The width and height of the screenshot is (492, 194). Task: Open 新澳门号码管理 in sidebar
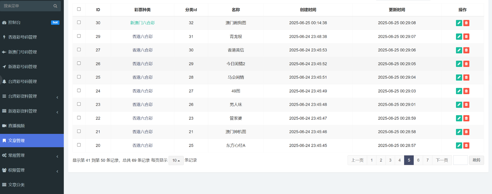point(32,52)
